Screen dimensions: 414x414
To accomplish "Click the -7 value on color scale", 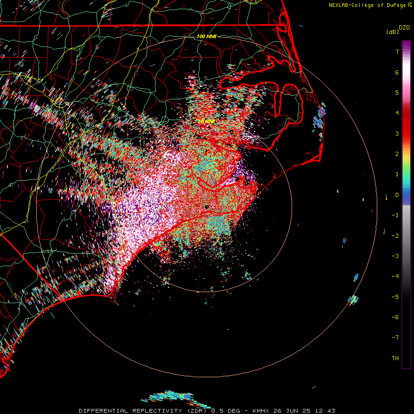I will pyautogui.click(x=395, y=338).
